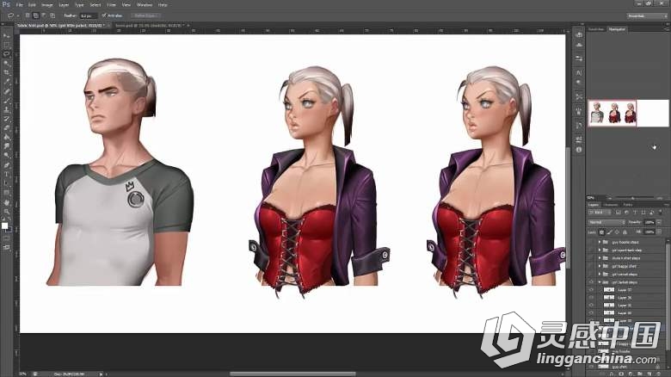Viewport: 671px width, 377px height.
Task: Hide Layer 35 using its eye icon
Action: point(591,306)
